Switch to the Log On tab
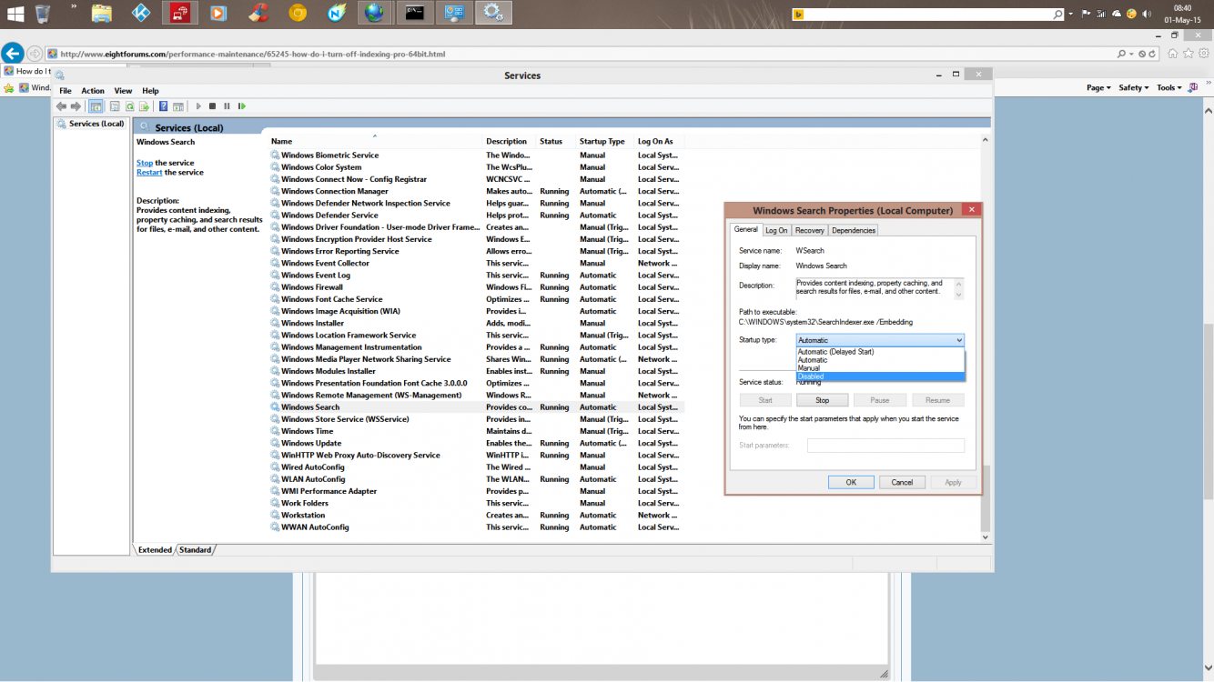 tap(776, 230)
